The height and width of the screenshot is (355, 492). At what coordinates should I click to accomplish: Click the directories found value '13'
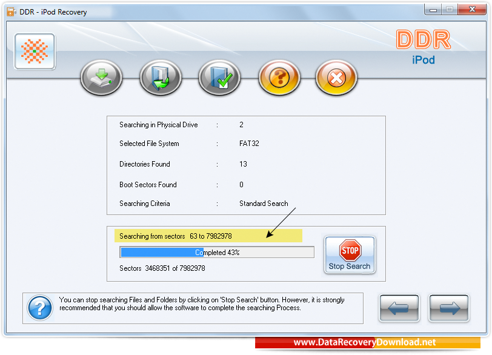point(243,164)
